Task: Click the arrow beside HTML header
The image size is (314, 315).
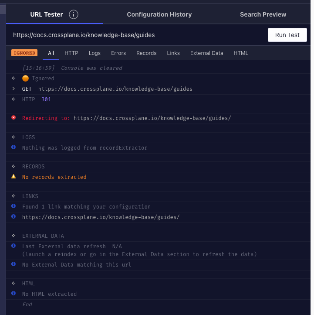Action: pos(14,283)
